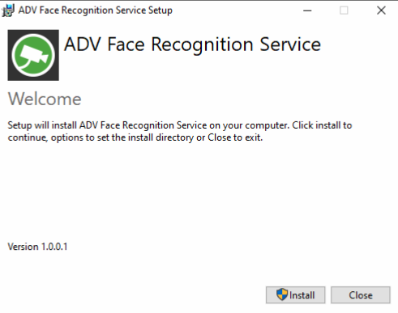The image size is (398, 313).
Task: Click the Install button
Action: point(295,295)
